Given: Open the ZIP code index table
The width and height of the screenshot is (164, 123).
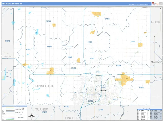Looking at the screenshot, I should [150, 115].
